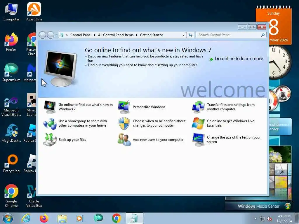
Task: Open Transfer files and settings icon
Action: 198,107
